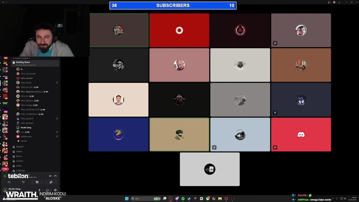Open server icon with 63 badge

5,96
